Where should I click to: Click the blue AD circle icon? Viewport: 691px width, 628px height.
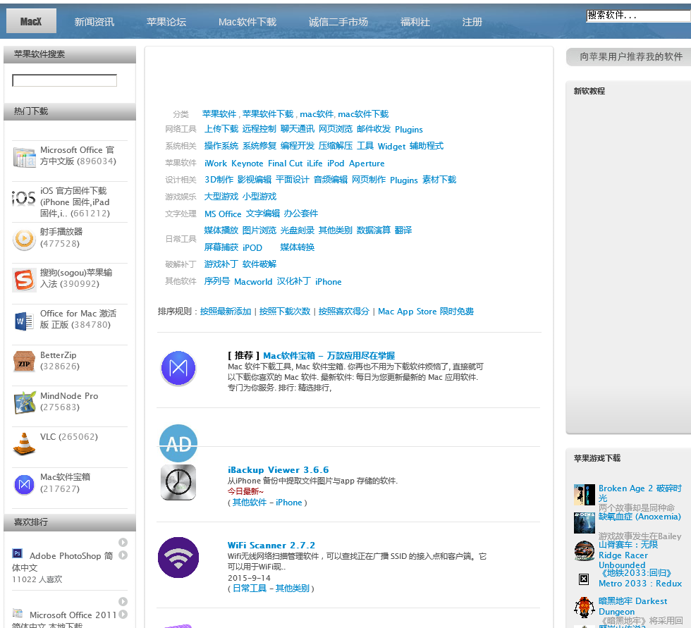(x=178, y=443)
